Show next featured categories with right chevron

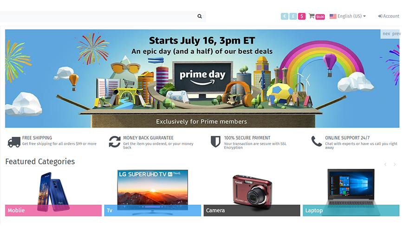(x=395, y=164)
